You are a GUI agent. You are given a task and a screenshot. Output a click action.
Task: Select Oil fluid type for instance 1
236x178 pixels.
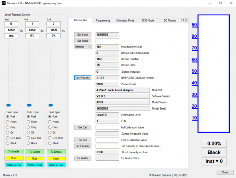[x=30, y=132]
